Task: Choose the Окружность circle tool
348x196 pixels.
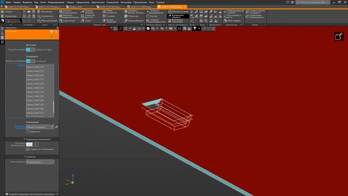Action: [x=45, y=16]
